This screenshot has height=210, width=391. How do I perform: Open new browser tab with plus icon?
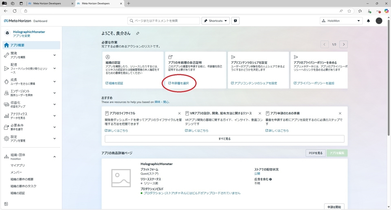pos(128,3)
